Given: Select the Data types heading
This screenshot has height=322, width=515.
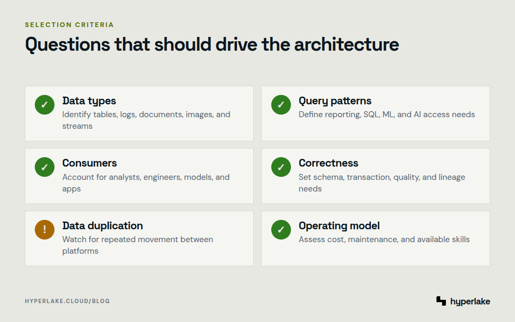Looking at the screenshot, I should [x=89, y=101].
